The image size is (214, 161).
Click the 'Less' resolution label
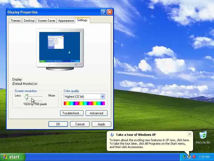(18, 96)
